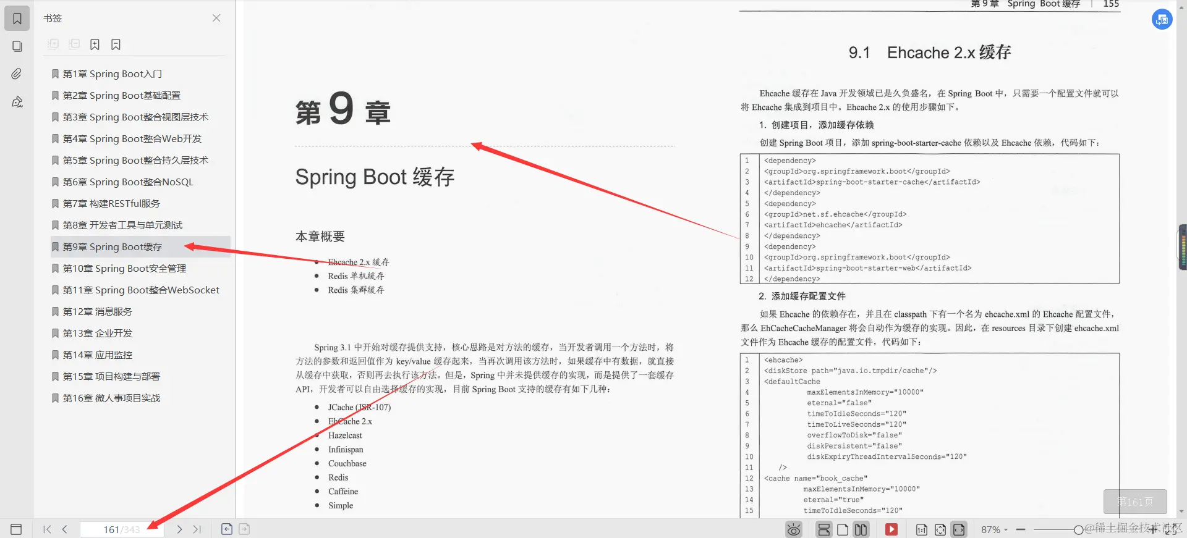Go to last page button
This screenshot has height=538, width=1187.
point(197,529)
